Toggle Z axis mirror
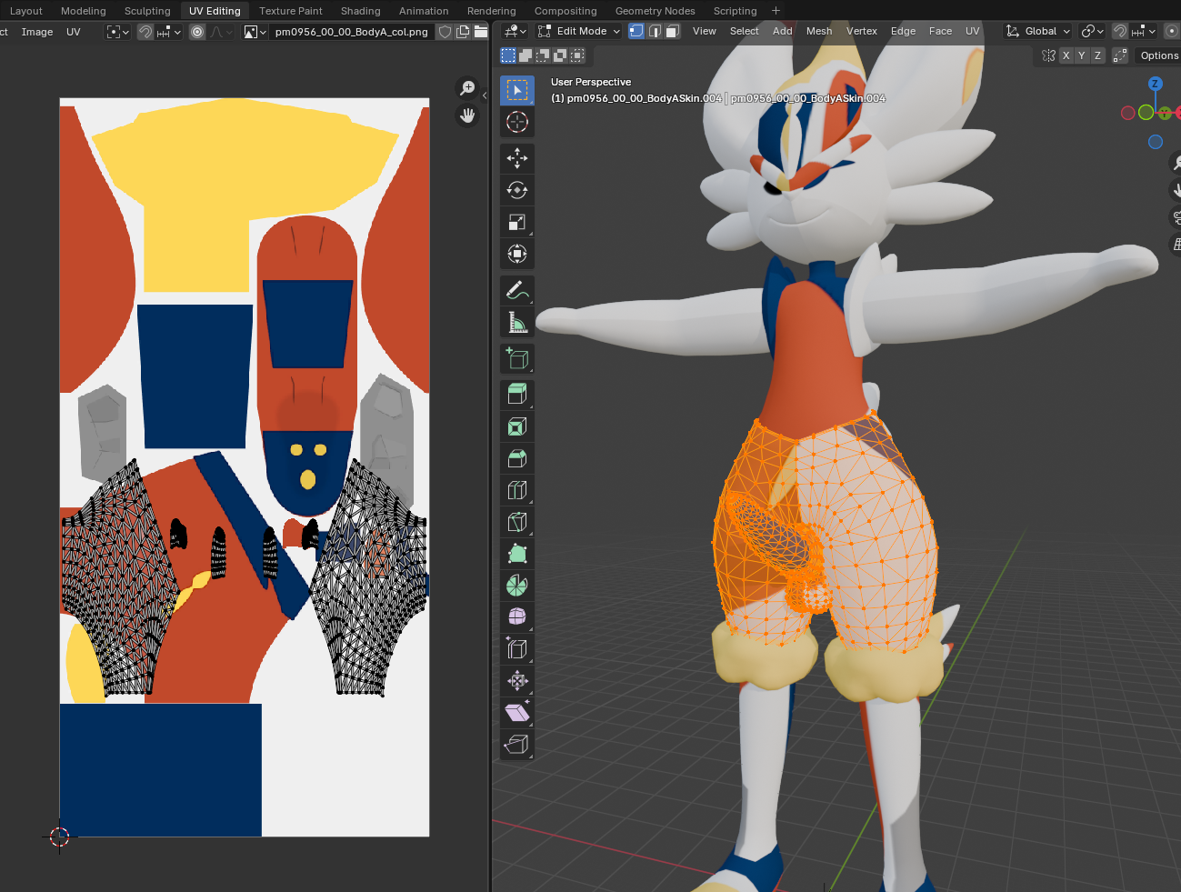Image resolution: width=1181 pixels, height=892 pixels. pos(1097,55)
